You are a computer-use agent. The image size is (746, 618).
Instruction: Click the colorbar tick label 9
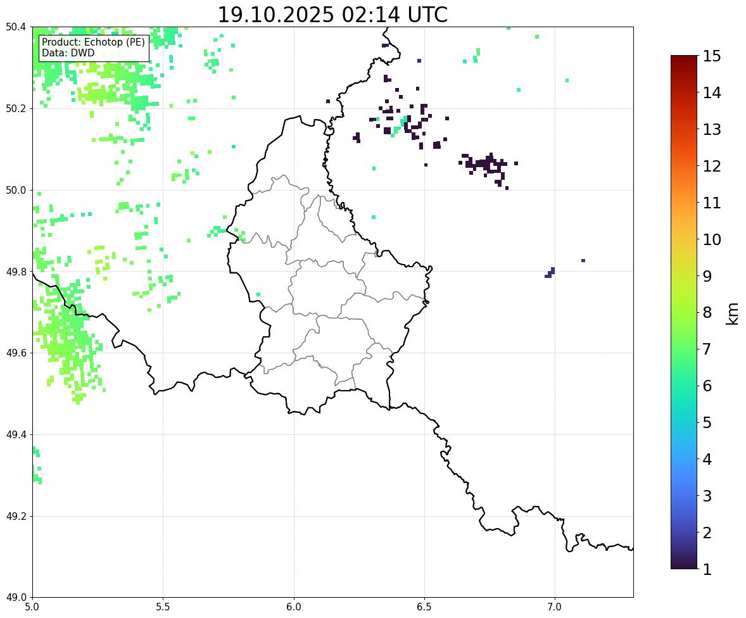(x=707, y=276)
